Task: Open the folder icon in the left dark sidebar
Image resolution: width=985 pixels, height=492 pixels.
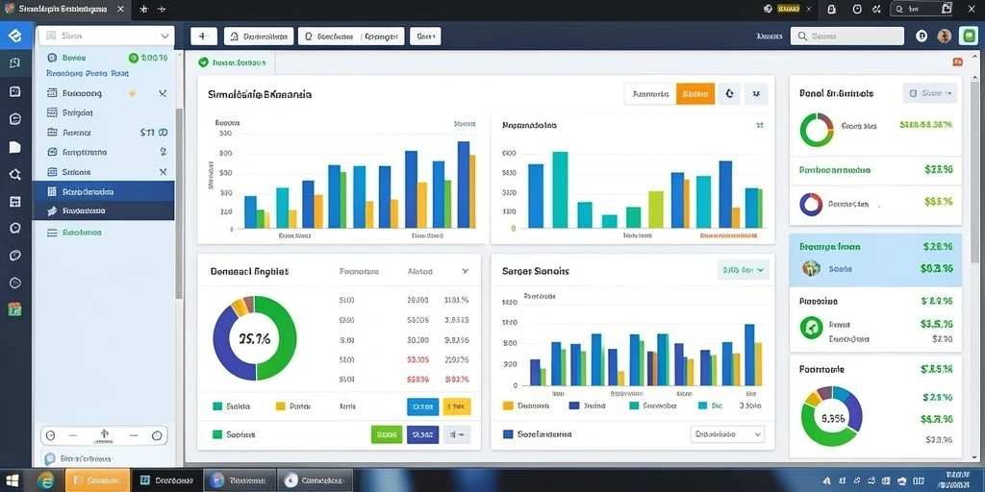Action: 15,147
